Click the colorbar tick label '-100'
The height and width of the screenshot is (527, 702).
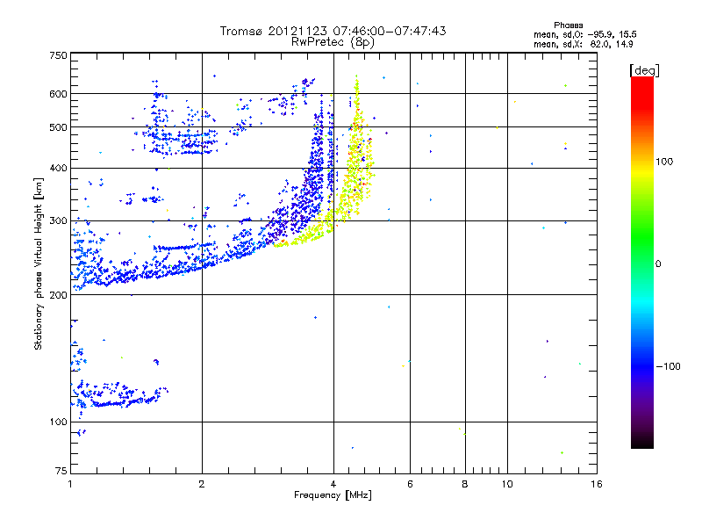(x=668, y=366)
